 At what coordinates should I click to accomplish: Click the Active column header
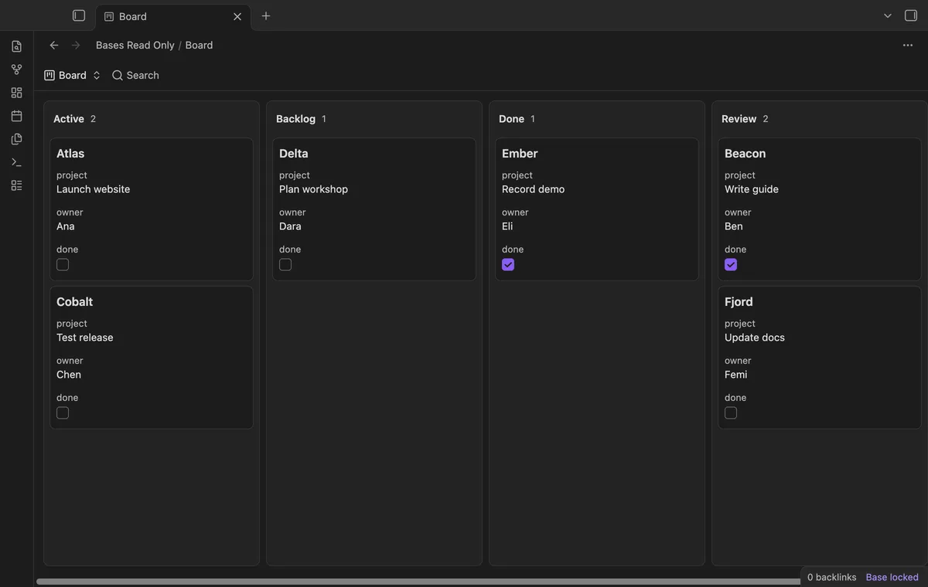pos(69,119)
